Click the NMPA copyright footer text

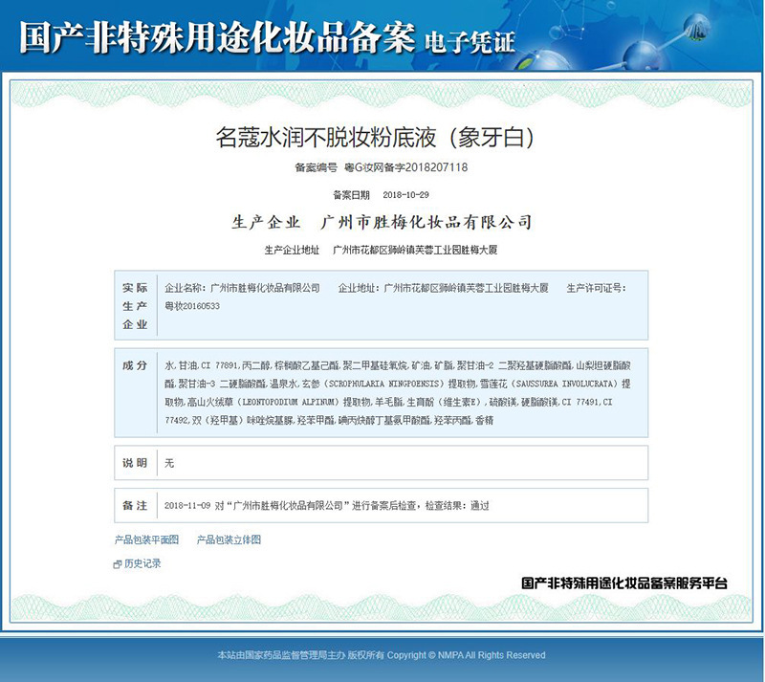382,655
